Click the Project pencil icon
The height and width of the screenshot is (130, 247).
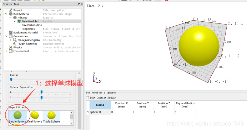pos(11,10)
